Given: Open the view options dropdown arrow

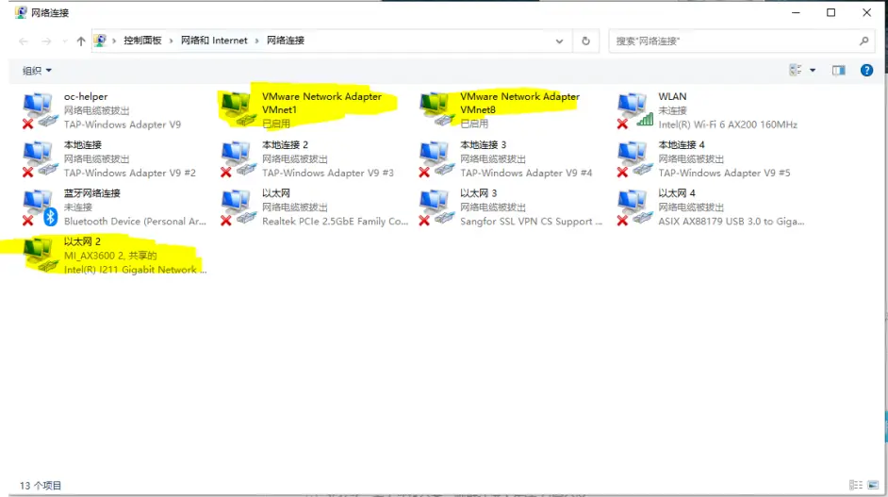Looking at the screenshot, I should click(x=813, y=70).
